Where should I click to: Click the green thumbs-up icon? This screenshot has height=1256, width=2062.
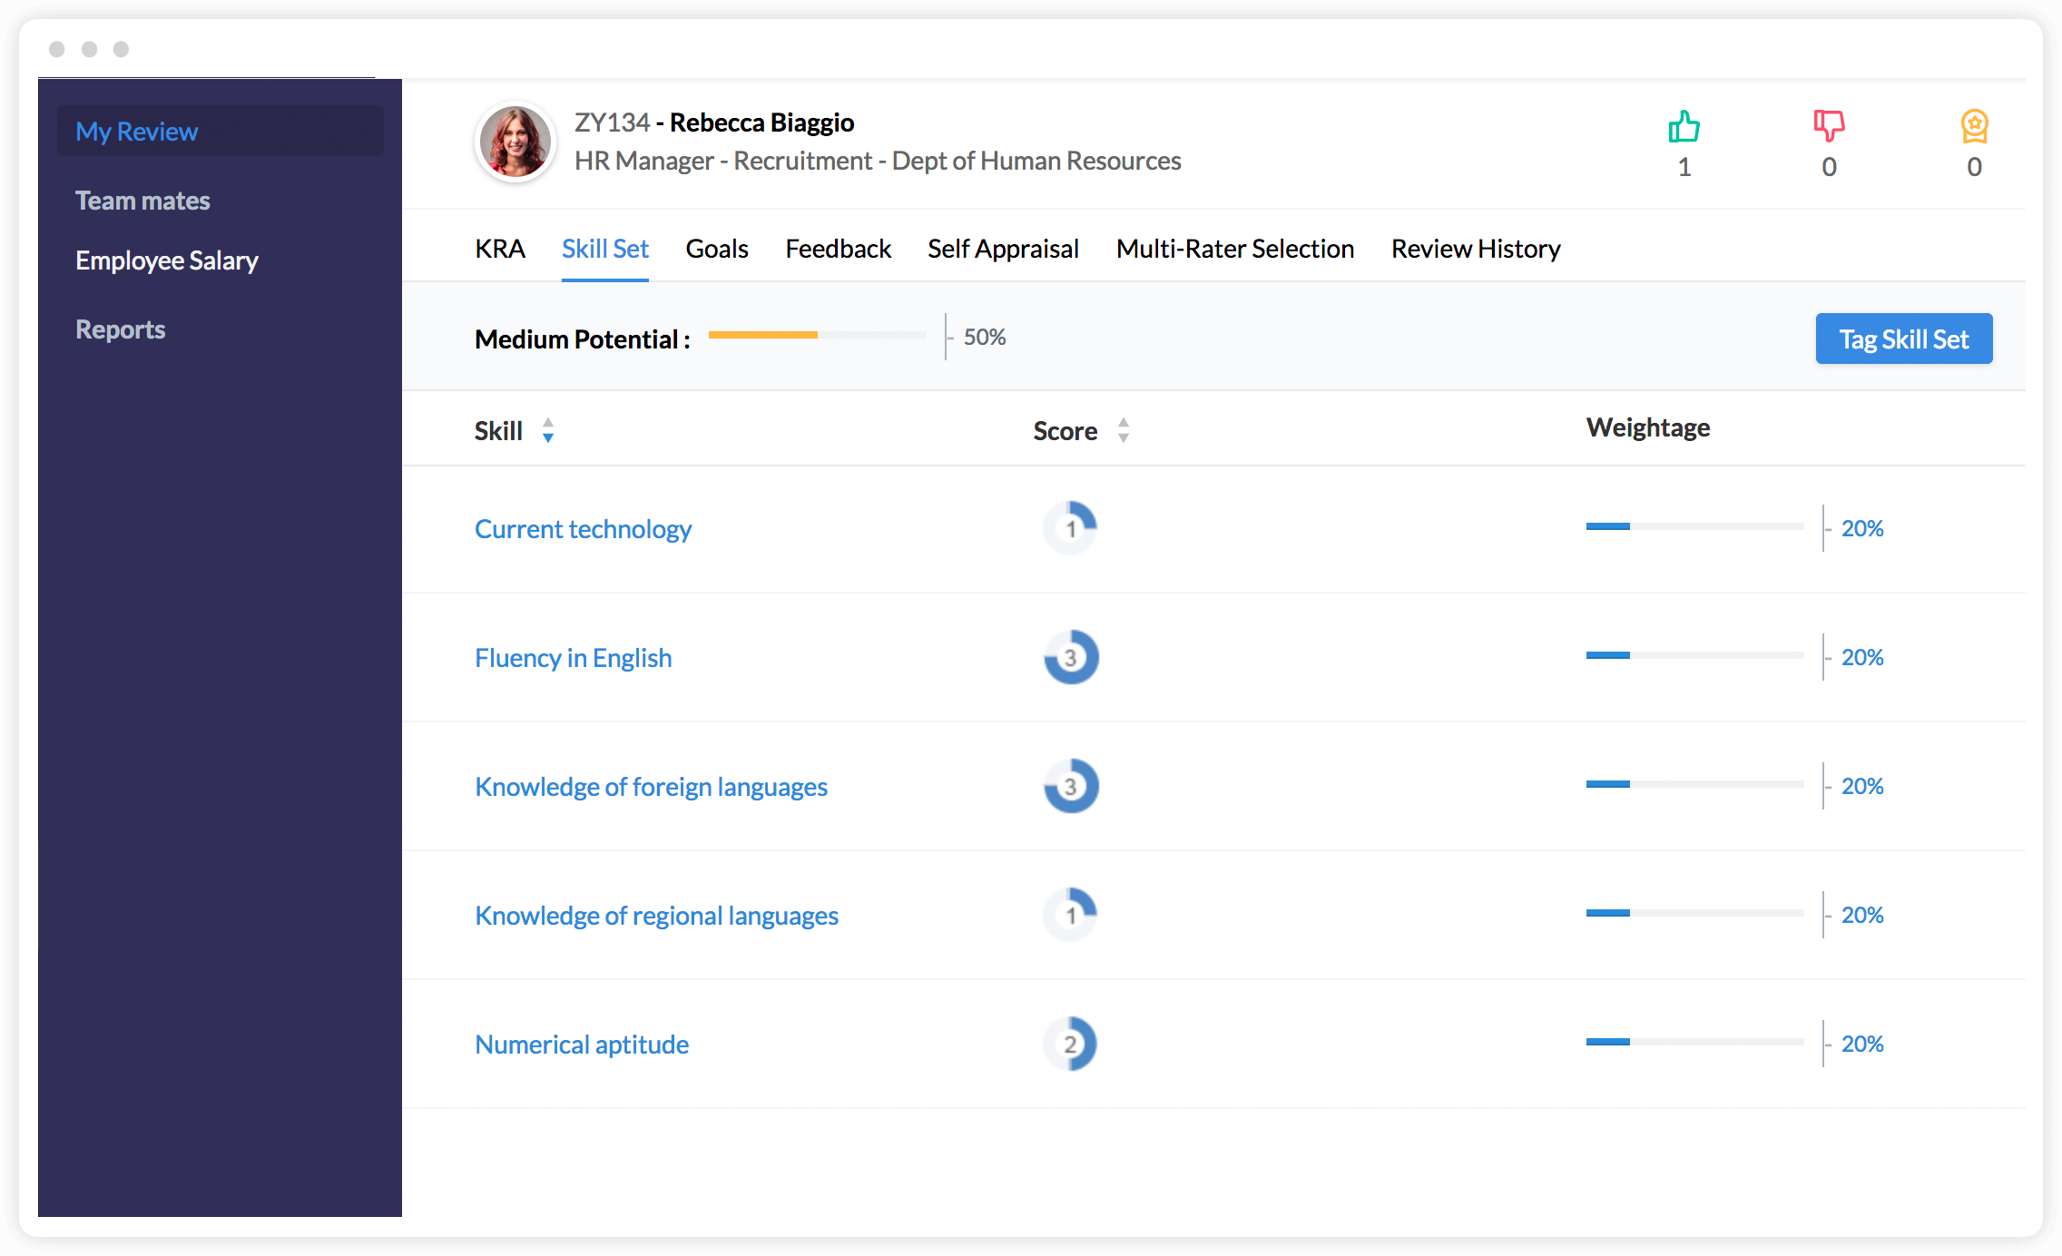1684,127
